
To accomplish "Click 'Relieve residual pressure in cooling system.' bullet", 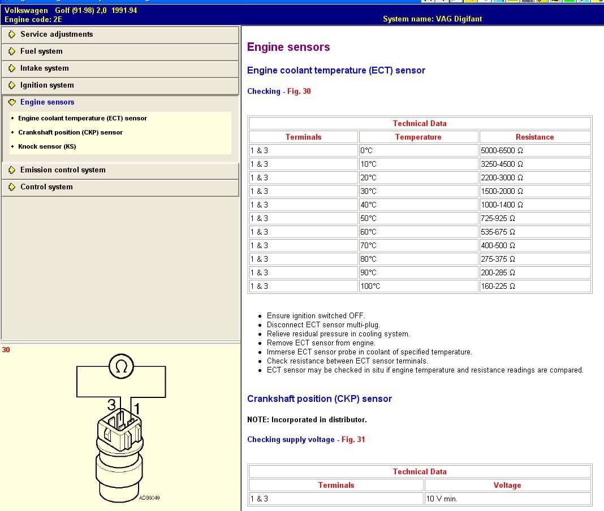I will click(x=338, y=334).
